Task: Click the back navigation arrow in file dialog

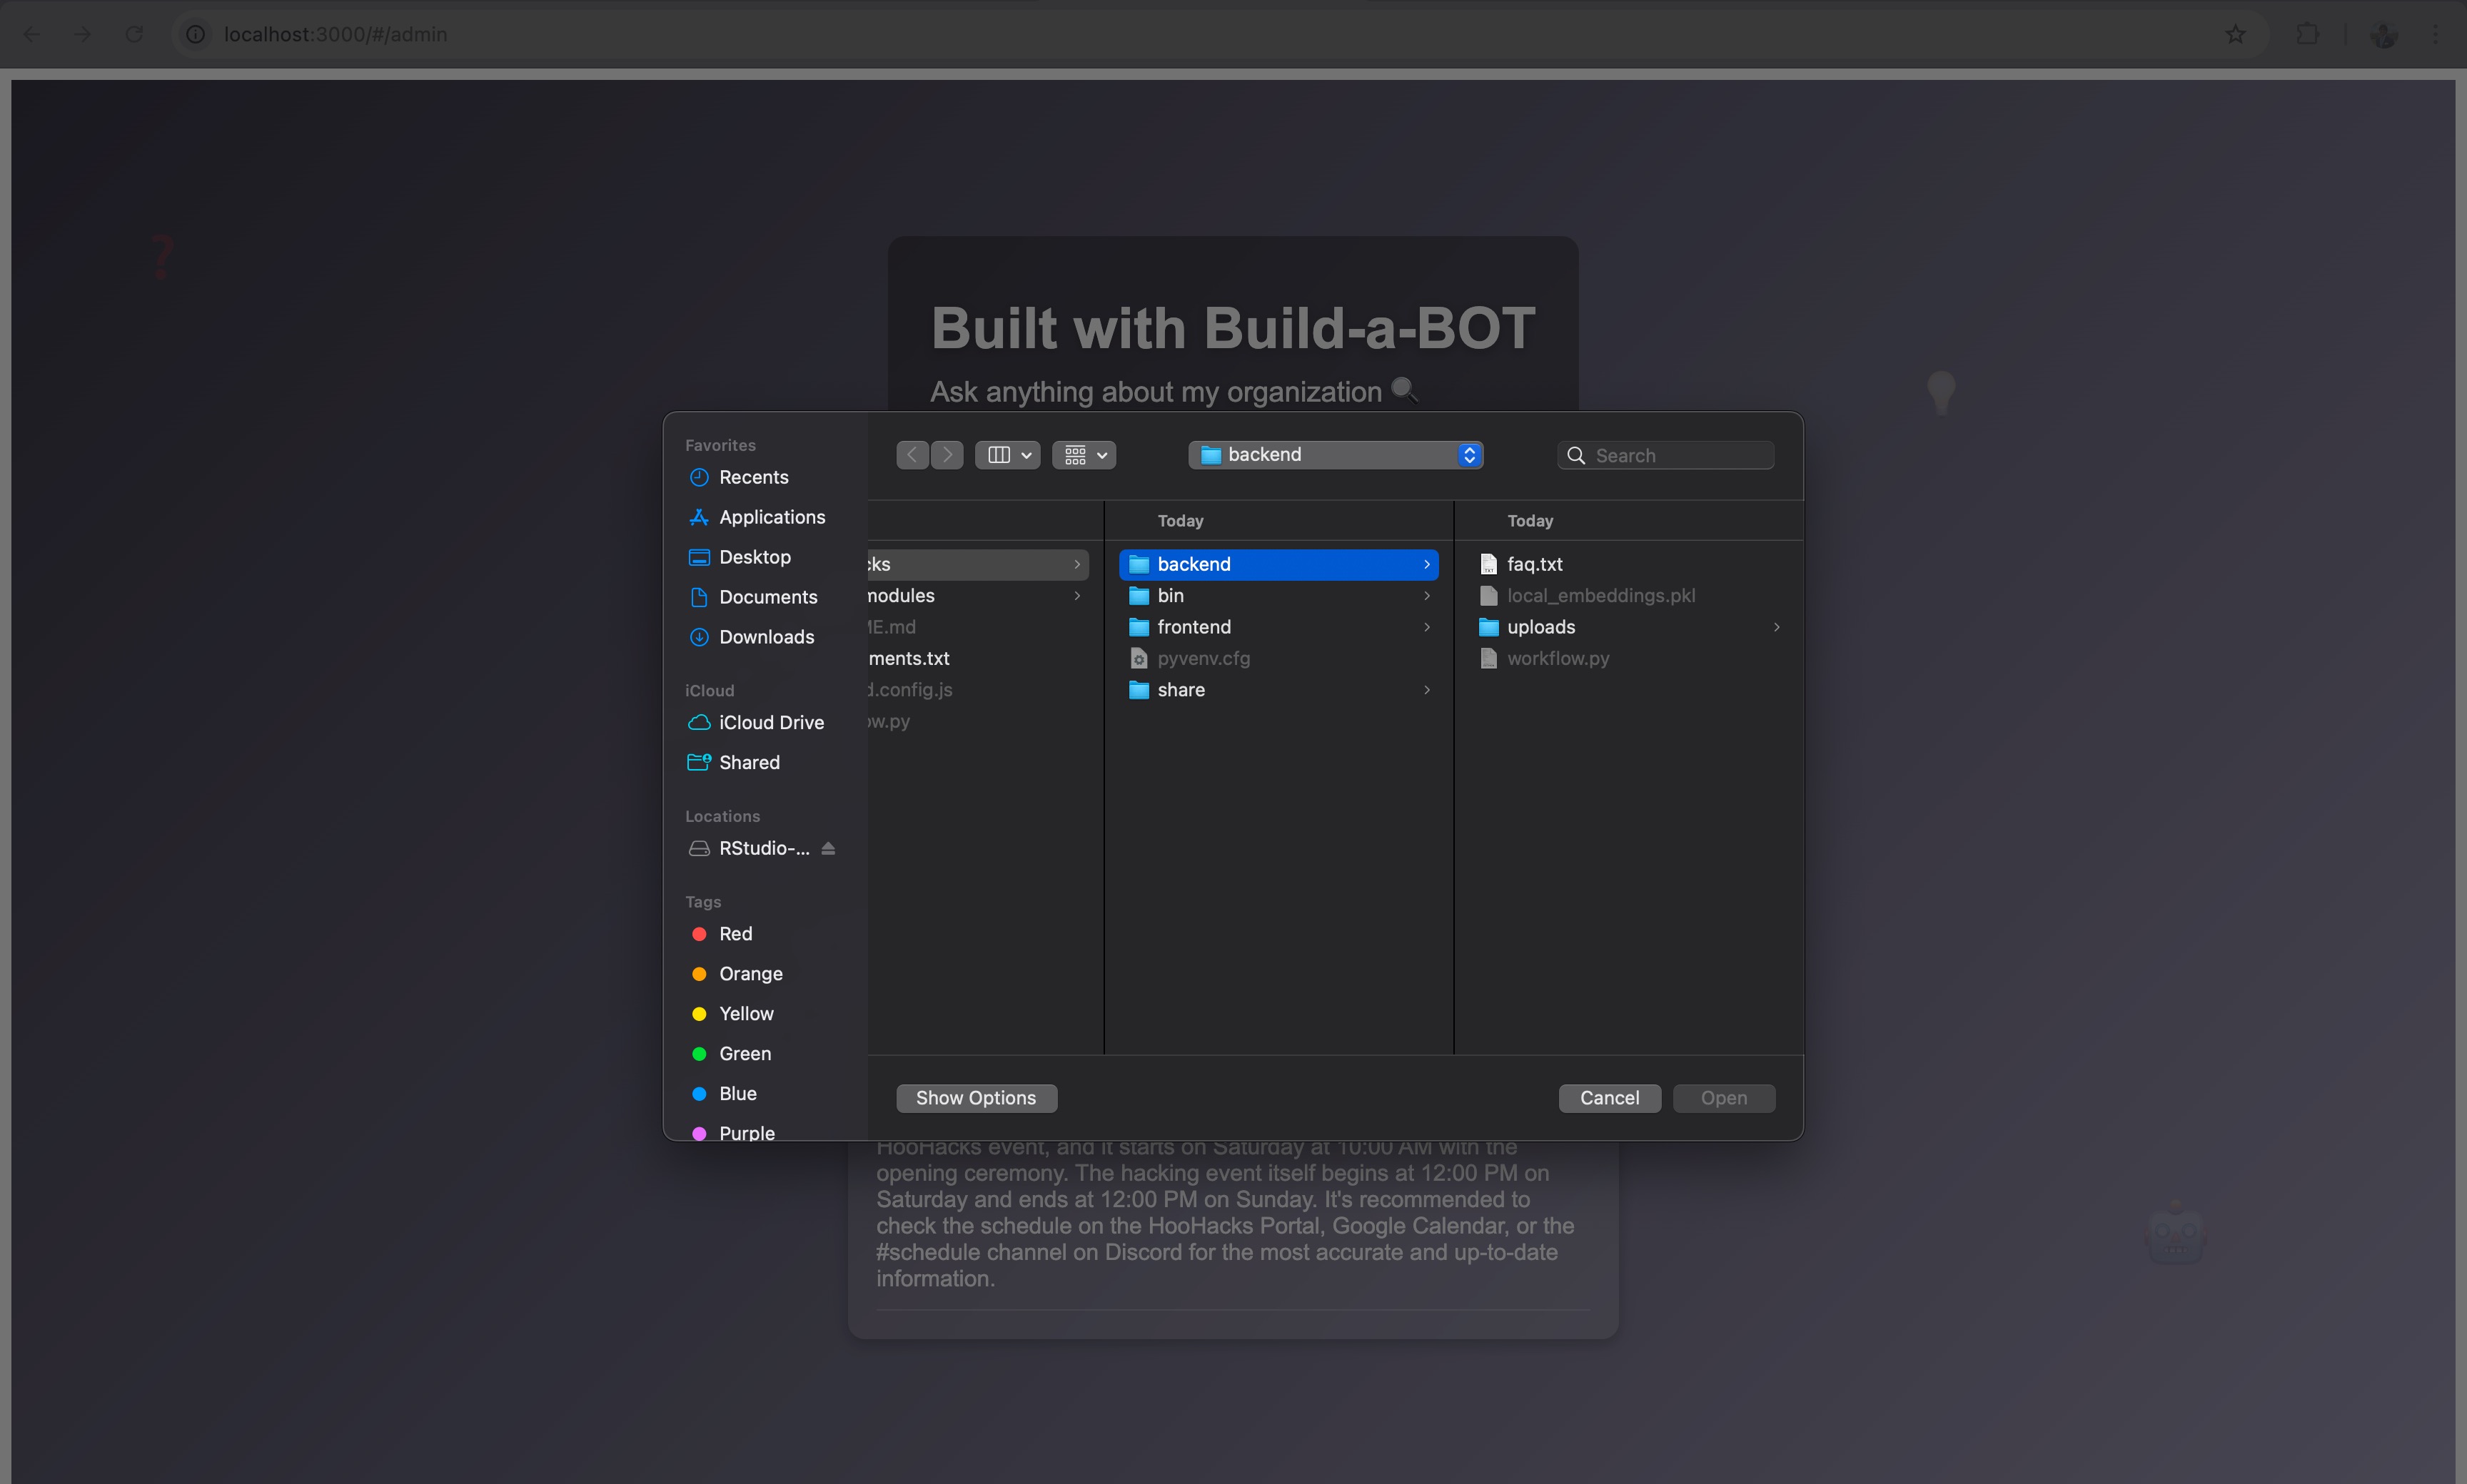Action: (x=912, y=455)
